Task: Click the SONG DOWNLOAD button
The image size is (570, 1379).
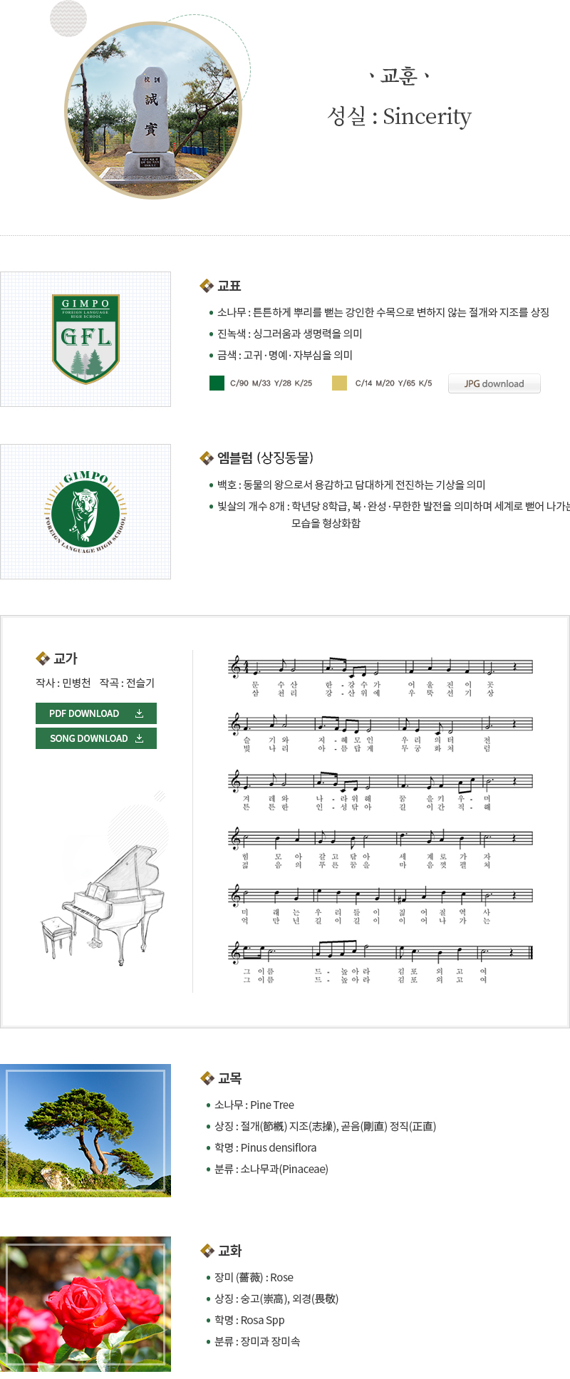Action: click(x=96, y=738)
